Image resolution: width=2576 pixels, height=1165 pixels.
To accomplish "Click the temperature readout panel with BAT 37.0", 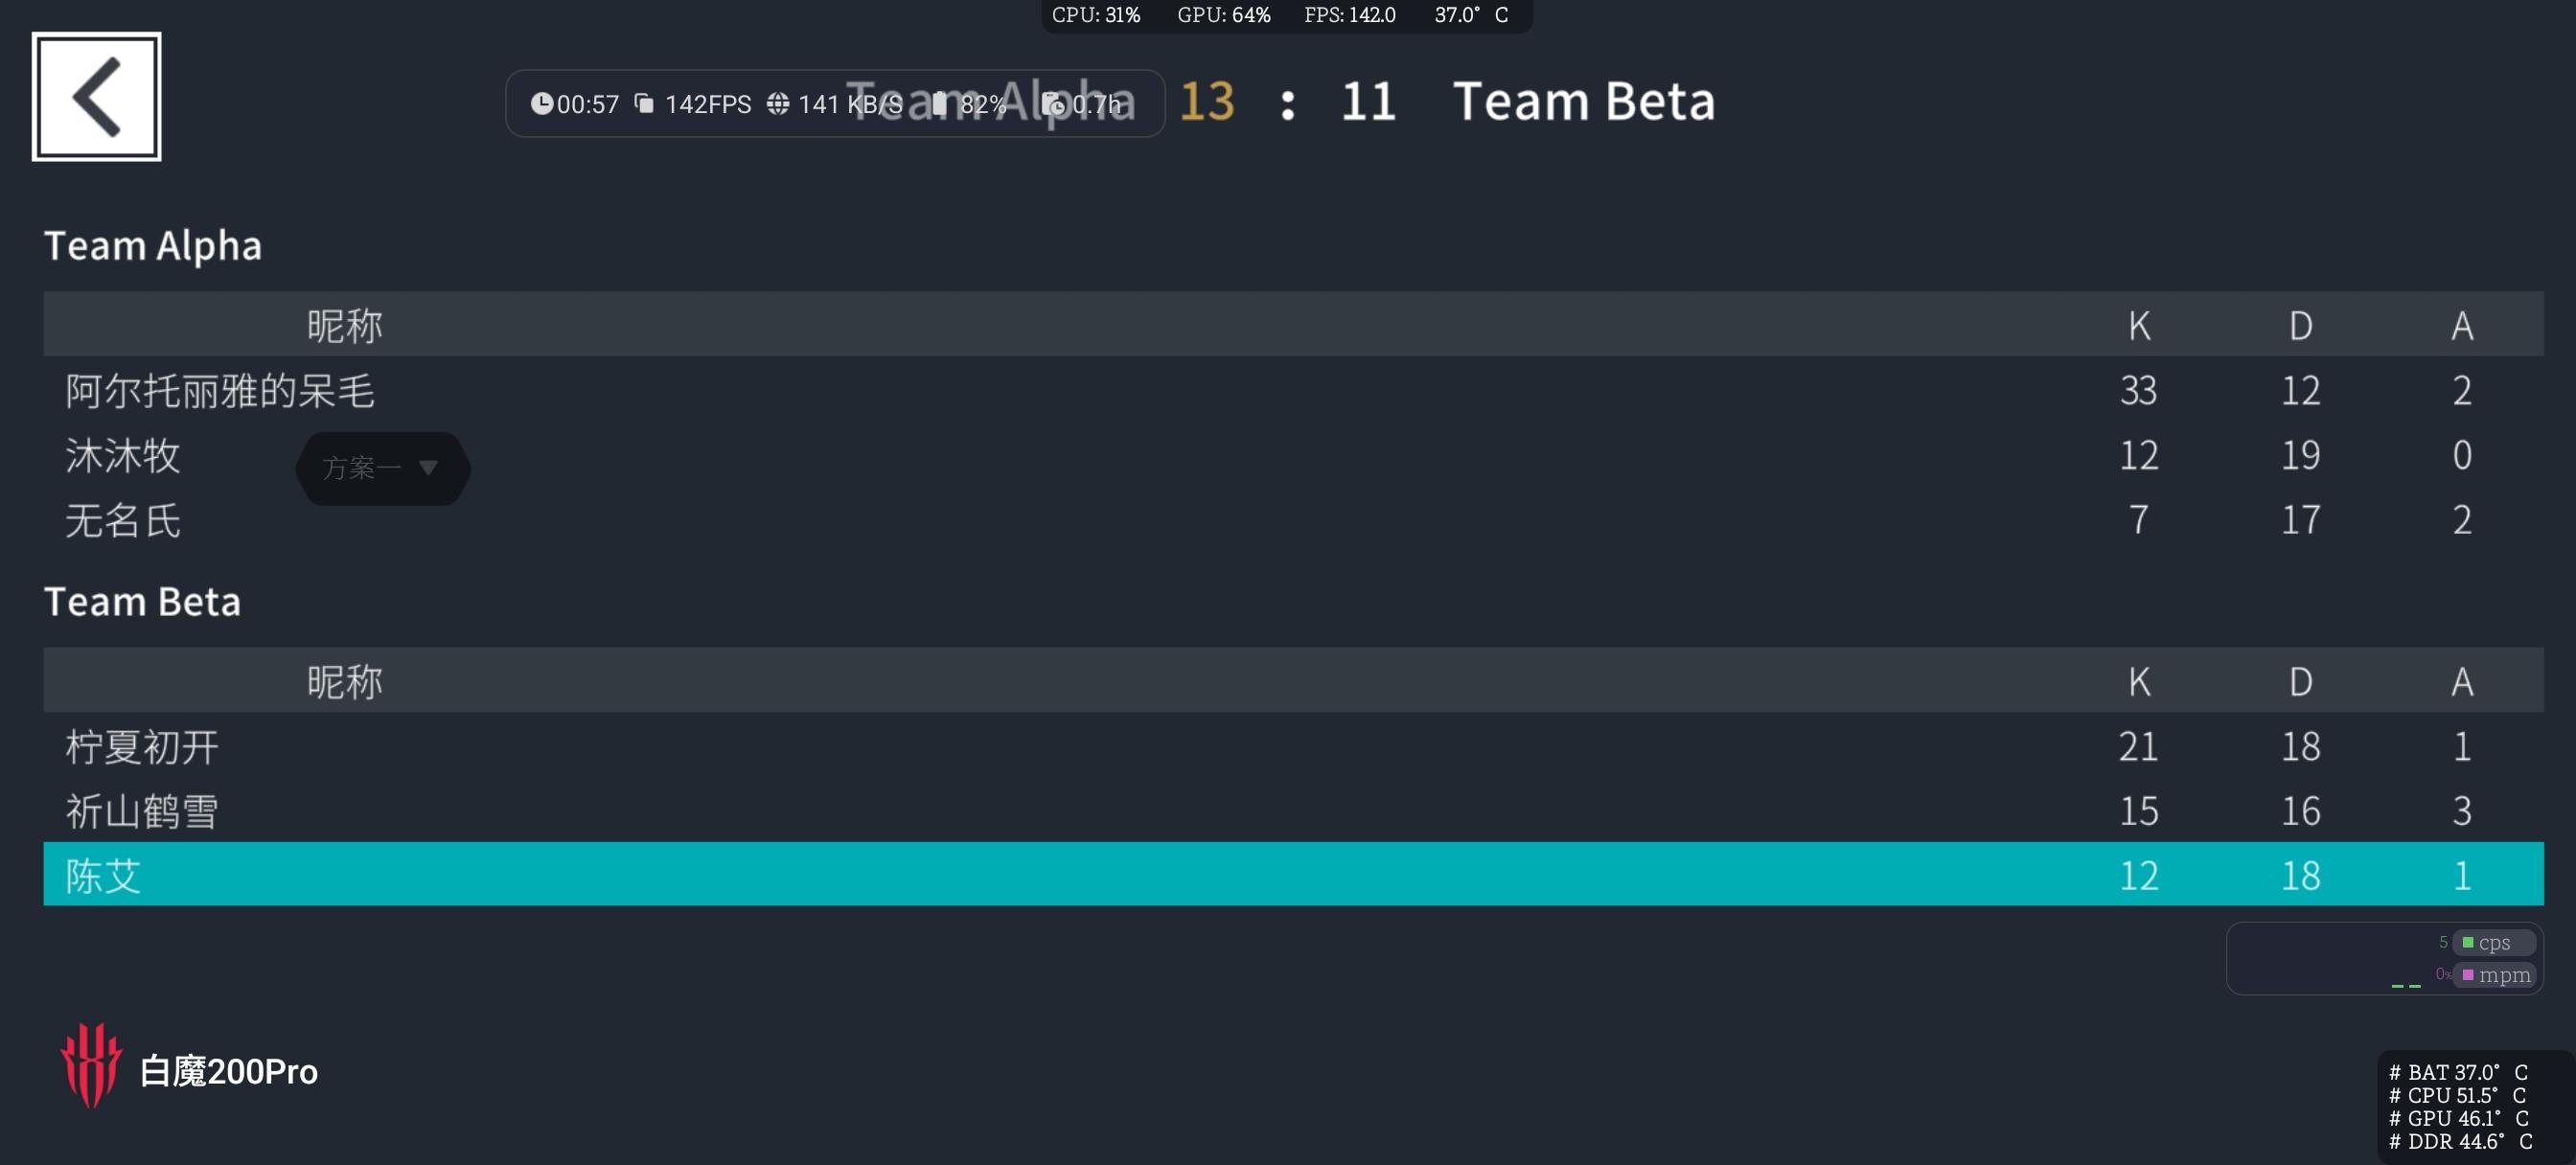I will tap(2474, 1106).
